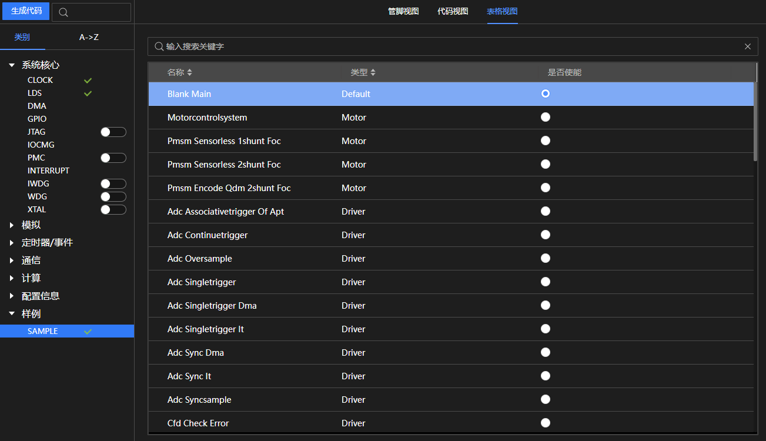Click the green checkmark next to LDS

88,93
